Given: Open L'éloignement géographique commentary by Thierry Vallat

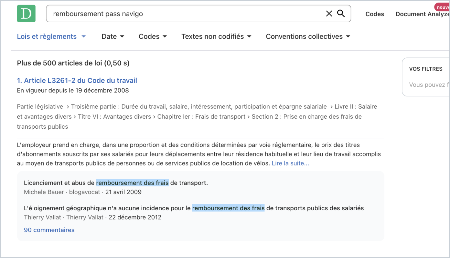Looking at the screenshot, I should coord(194,208).
